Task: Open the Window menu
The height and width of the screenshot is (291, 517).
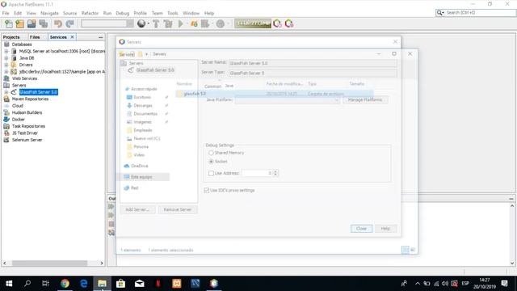Action: [191, 13]
